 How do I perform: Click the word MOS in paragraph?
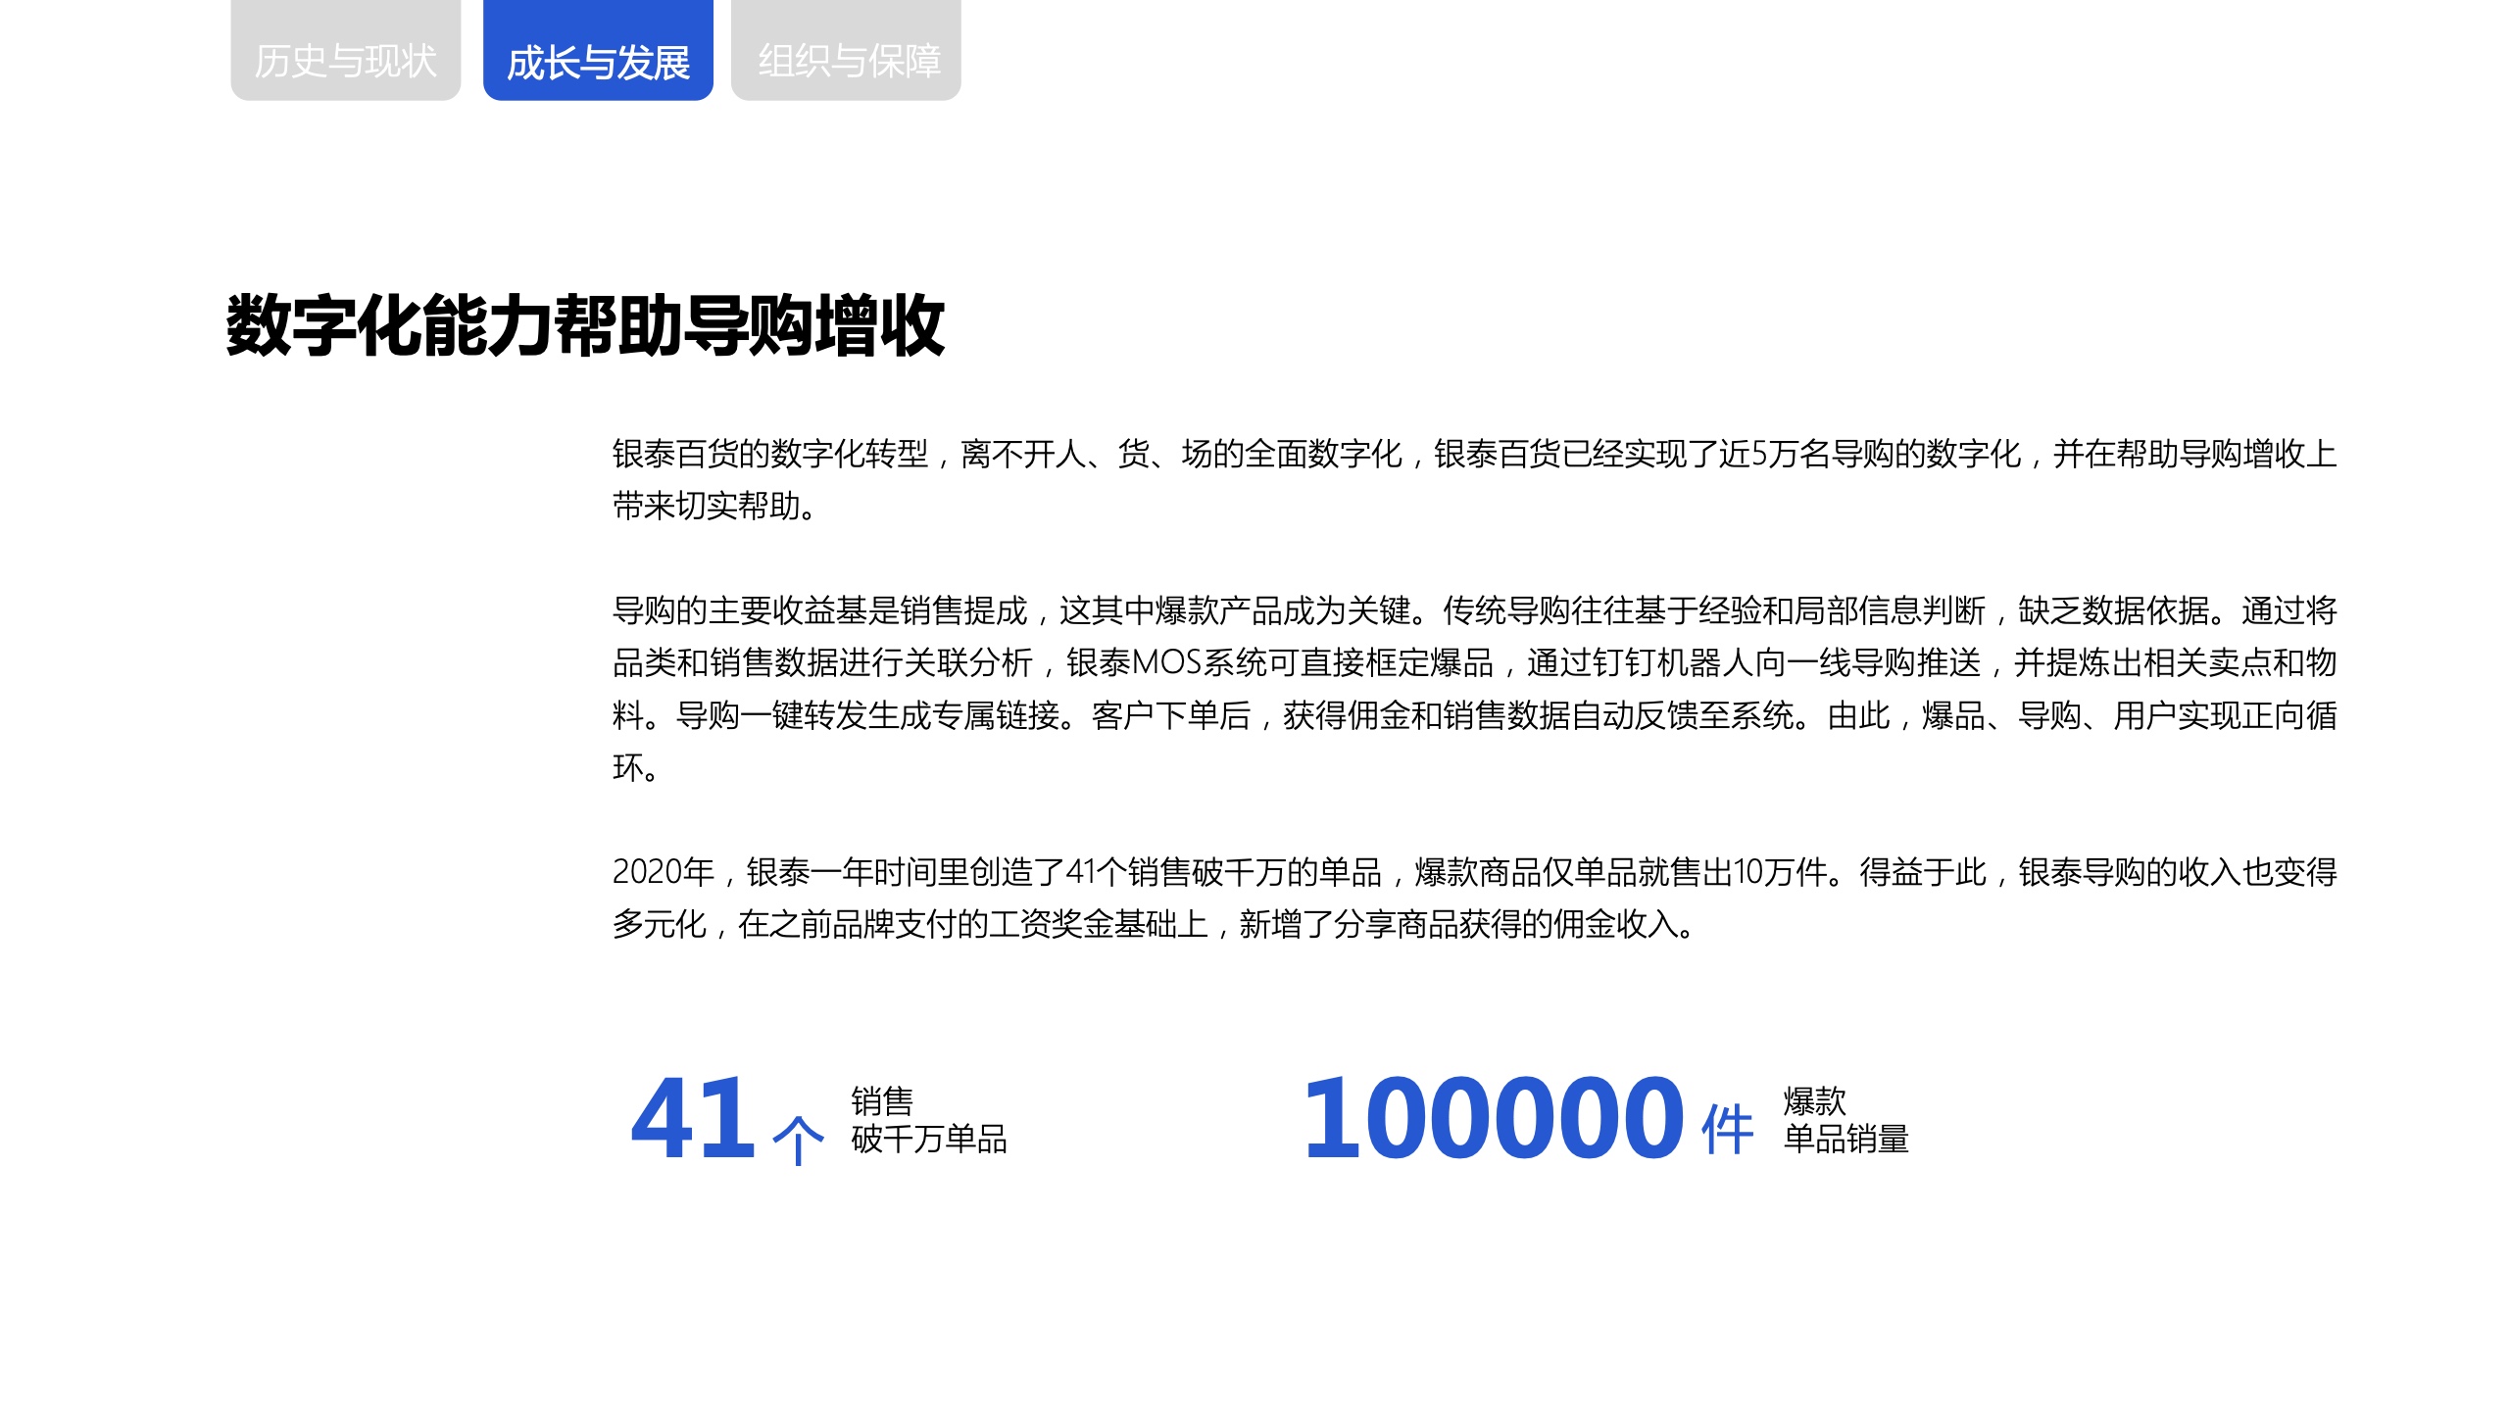pyautogui.click(x=1166, y=662)
